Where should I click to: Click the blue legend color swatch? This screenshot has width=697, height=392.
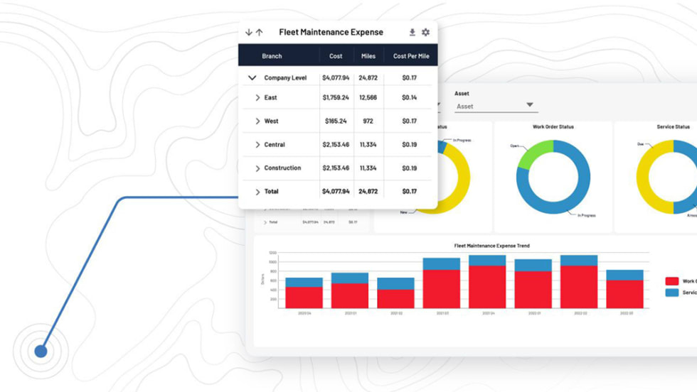[671, 293]
